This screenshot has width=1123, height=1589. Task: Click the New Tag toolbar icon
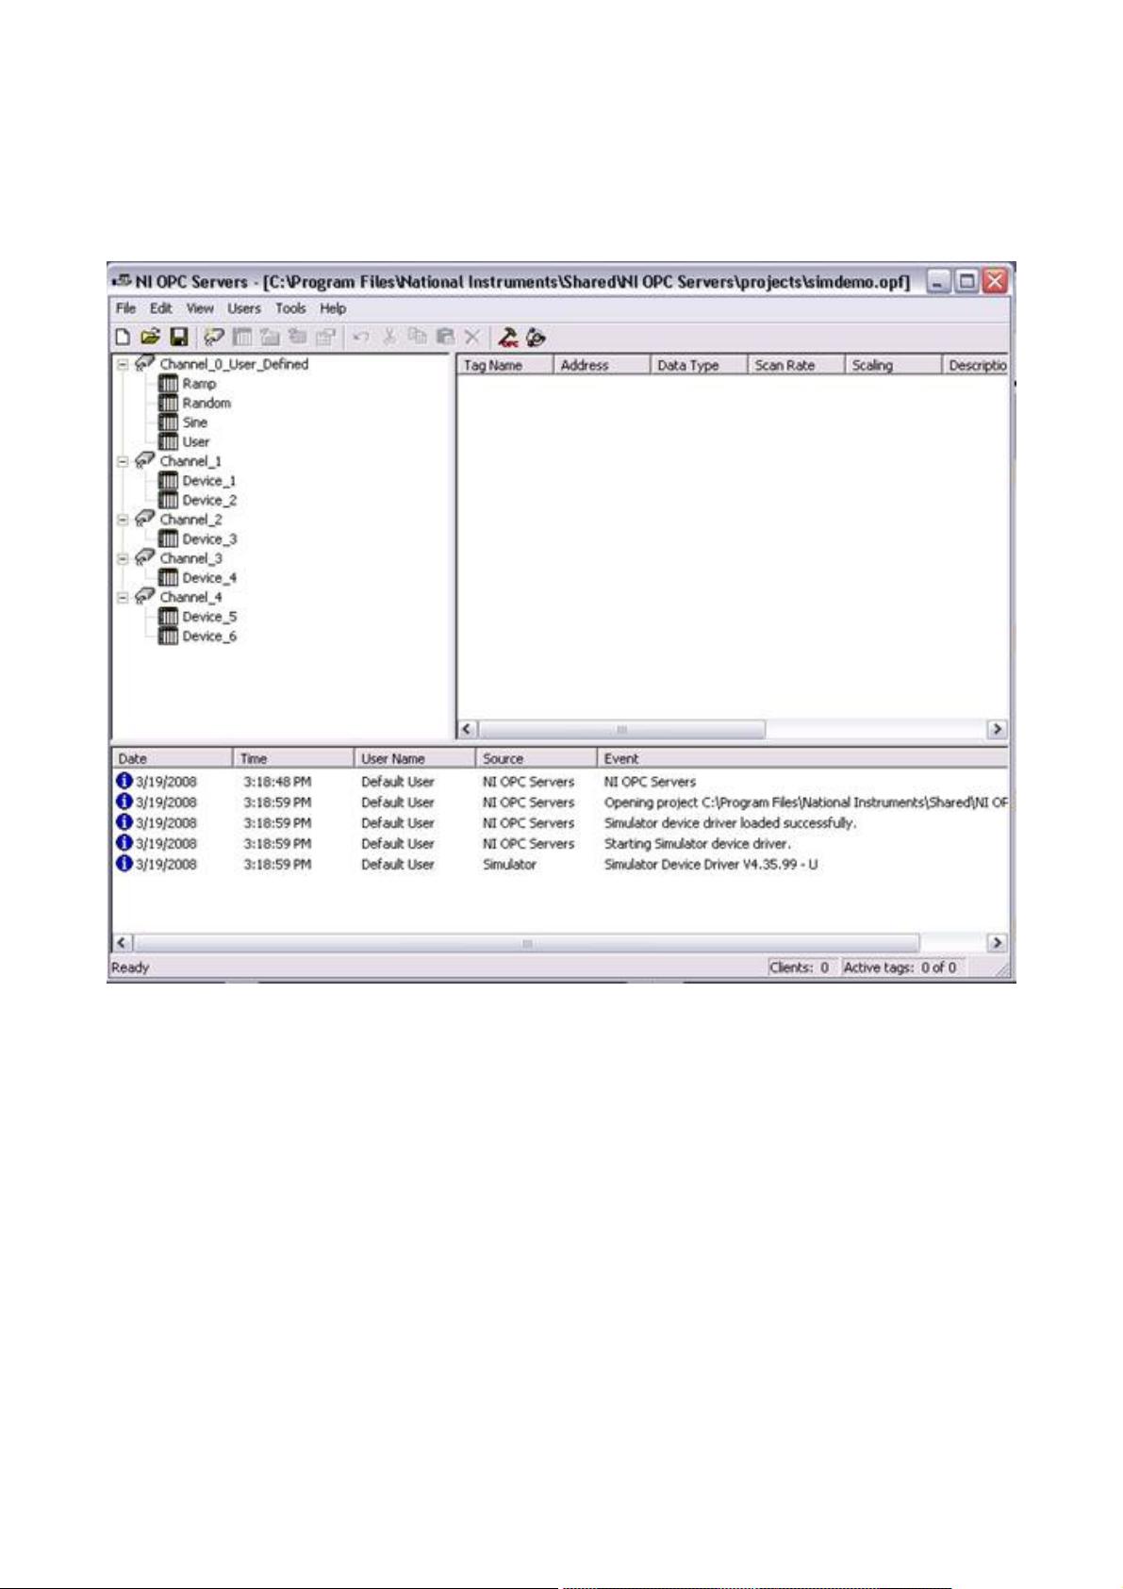tap(298, 337)
